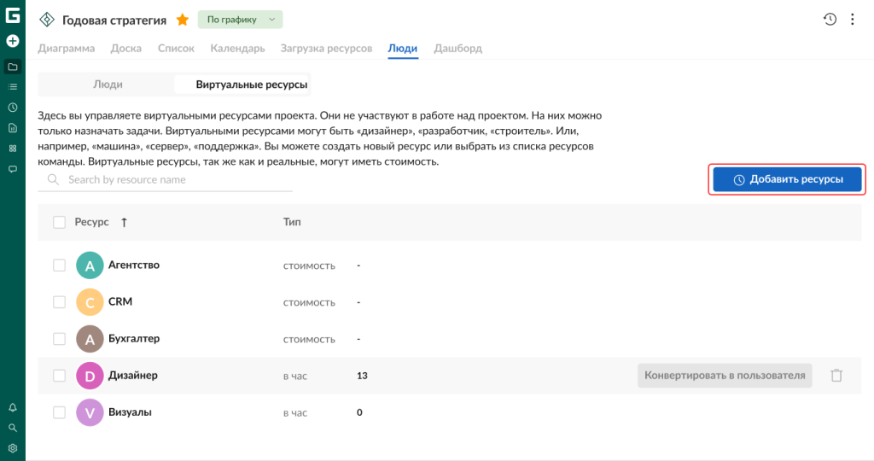Open the apps grid icon in sidebar

click(12, 149)
